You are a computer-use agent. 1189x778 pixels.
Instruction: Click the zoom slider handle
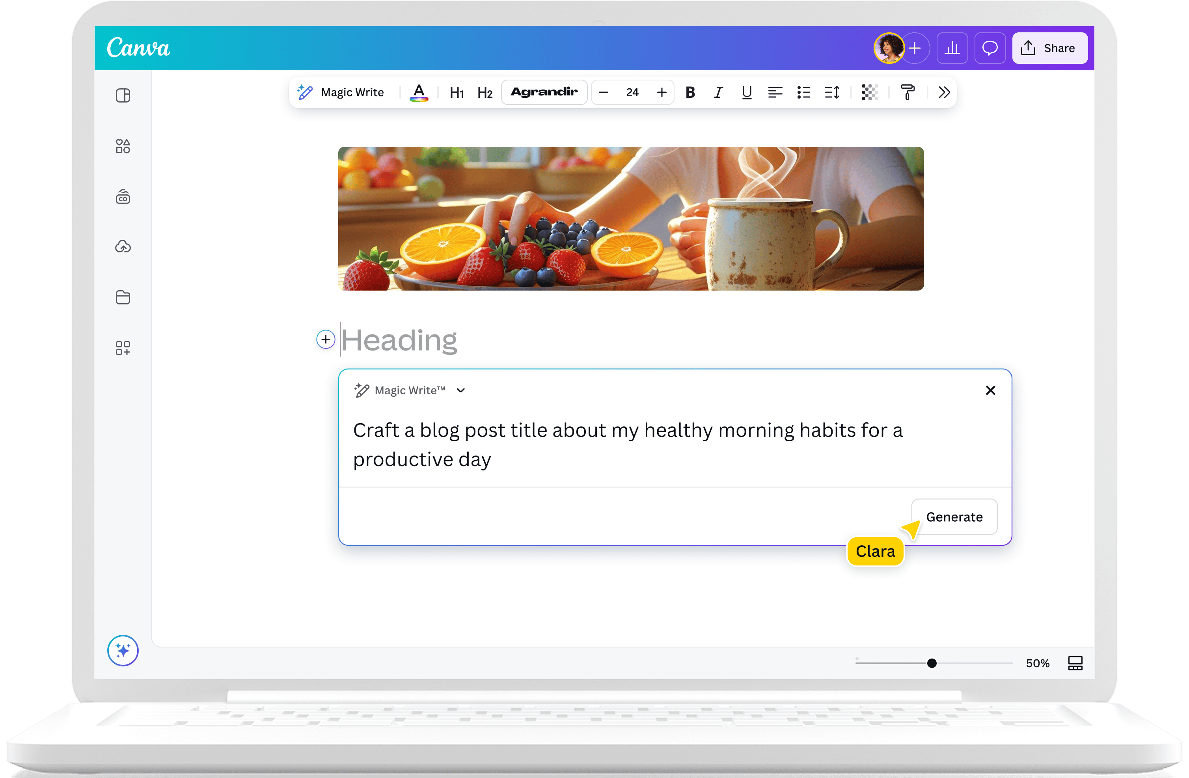pos(932,663)
